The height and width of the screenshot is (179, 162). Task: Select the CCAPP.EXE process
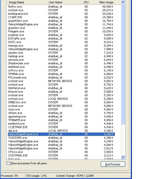point(61,17)
